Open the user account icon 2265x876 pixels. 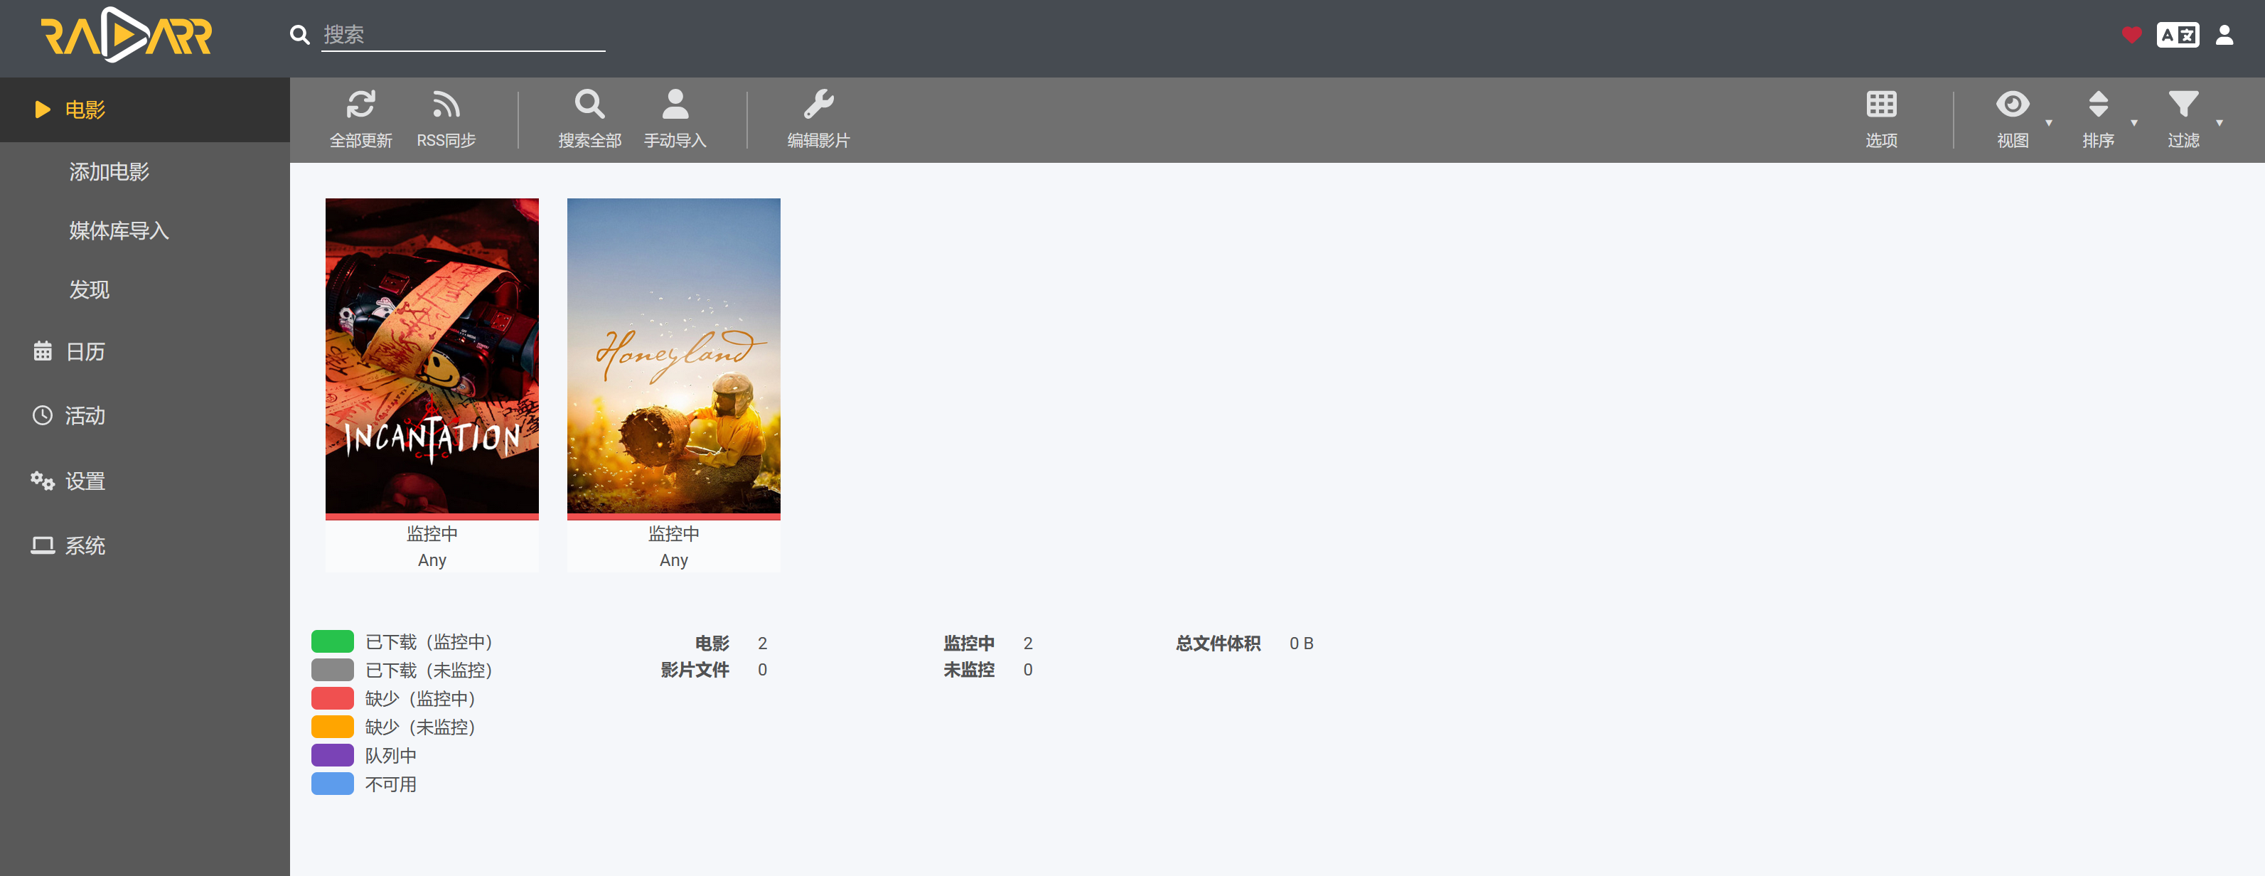[x=2224, y=35]
